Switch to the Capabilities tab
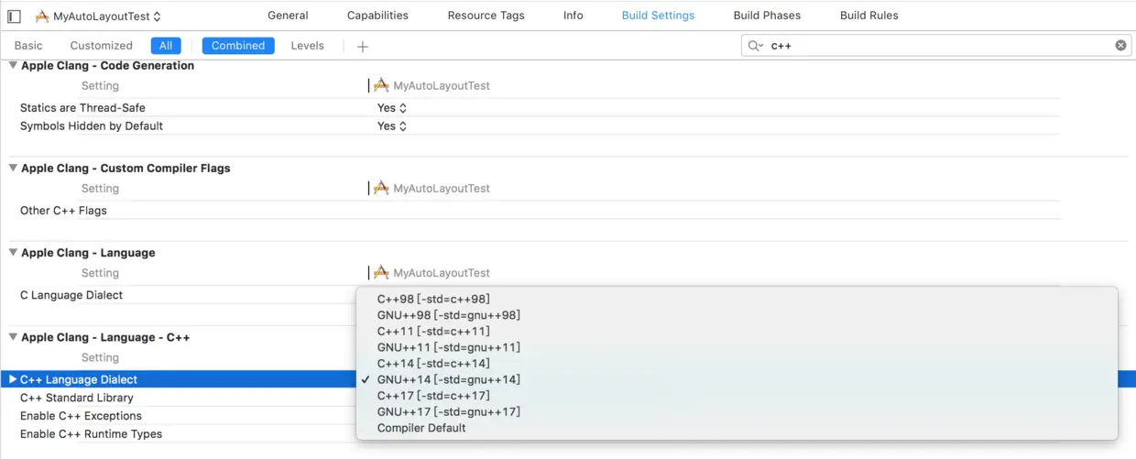This screenshot has width=1136, height=459. tap(377, 16)
